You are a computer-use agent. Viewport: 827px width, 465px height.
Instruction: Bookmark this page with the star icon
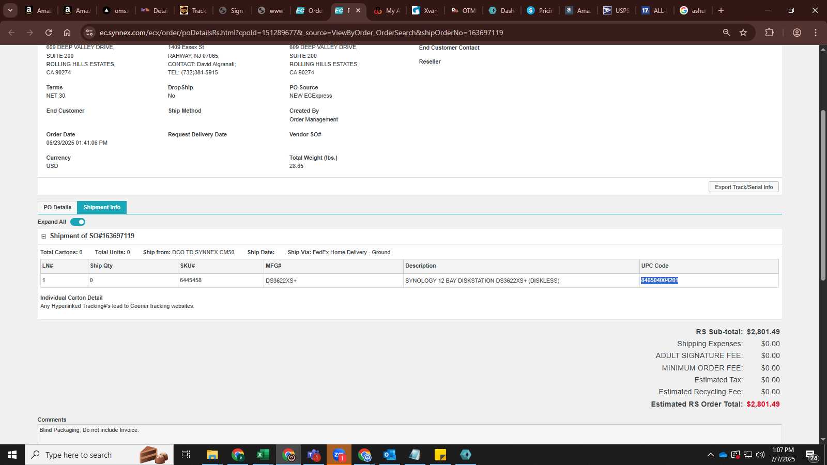click(743, 33)
